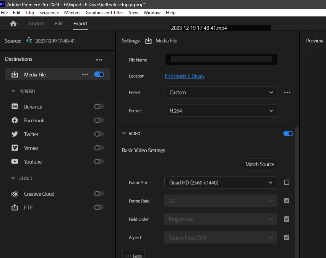Go to the Home screen icon

point(13,24)
